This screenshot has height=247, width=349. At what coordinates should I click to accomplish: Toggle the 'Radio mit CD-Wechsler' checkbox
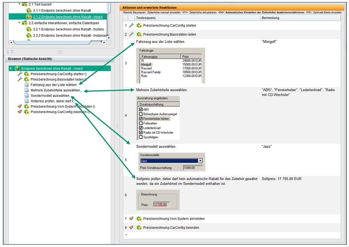(141, 133)
